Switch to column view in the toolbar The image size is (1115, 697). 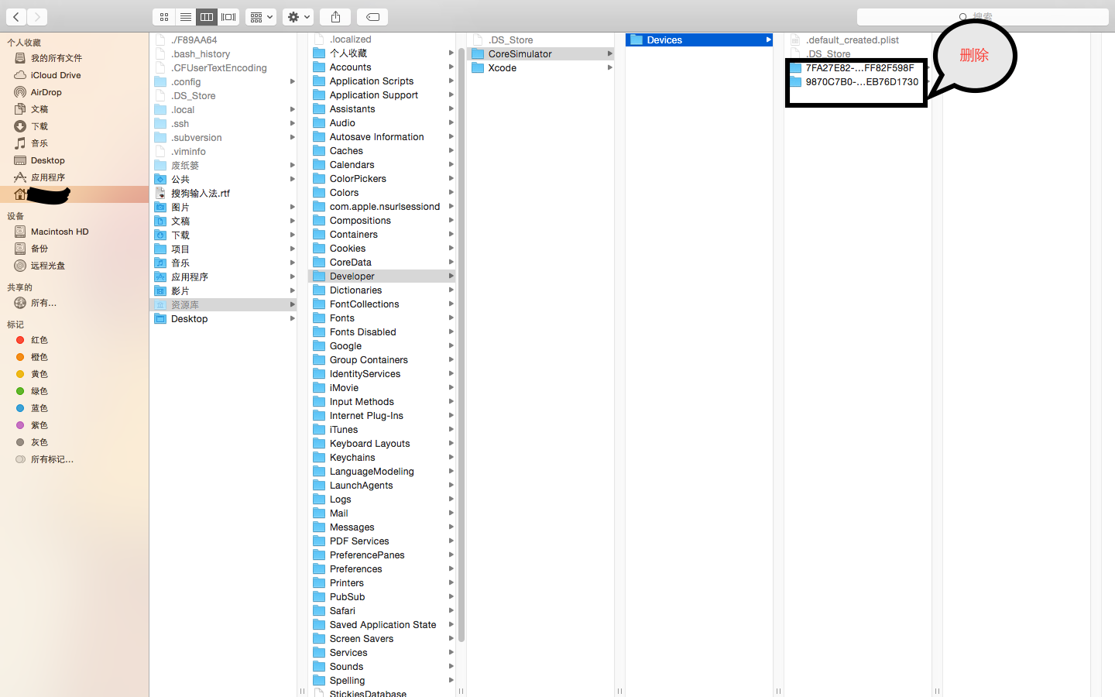click(x=207, y=16)
